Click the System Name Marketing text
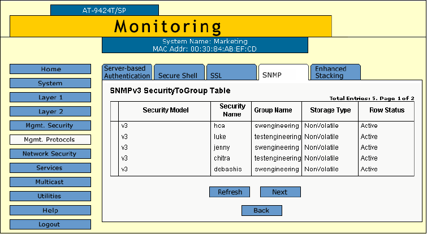The width and height of the screenshot is (427, 234). 205,42
